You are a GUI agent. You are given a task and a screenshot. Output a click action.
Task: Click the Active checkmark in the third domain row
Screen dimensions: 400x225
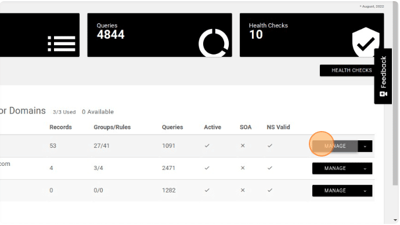[207, 190]
